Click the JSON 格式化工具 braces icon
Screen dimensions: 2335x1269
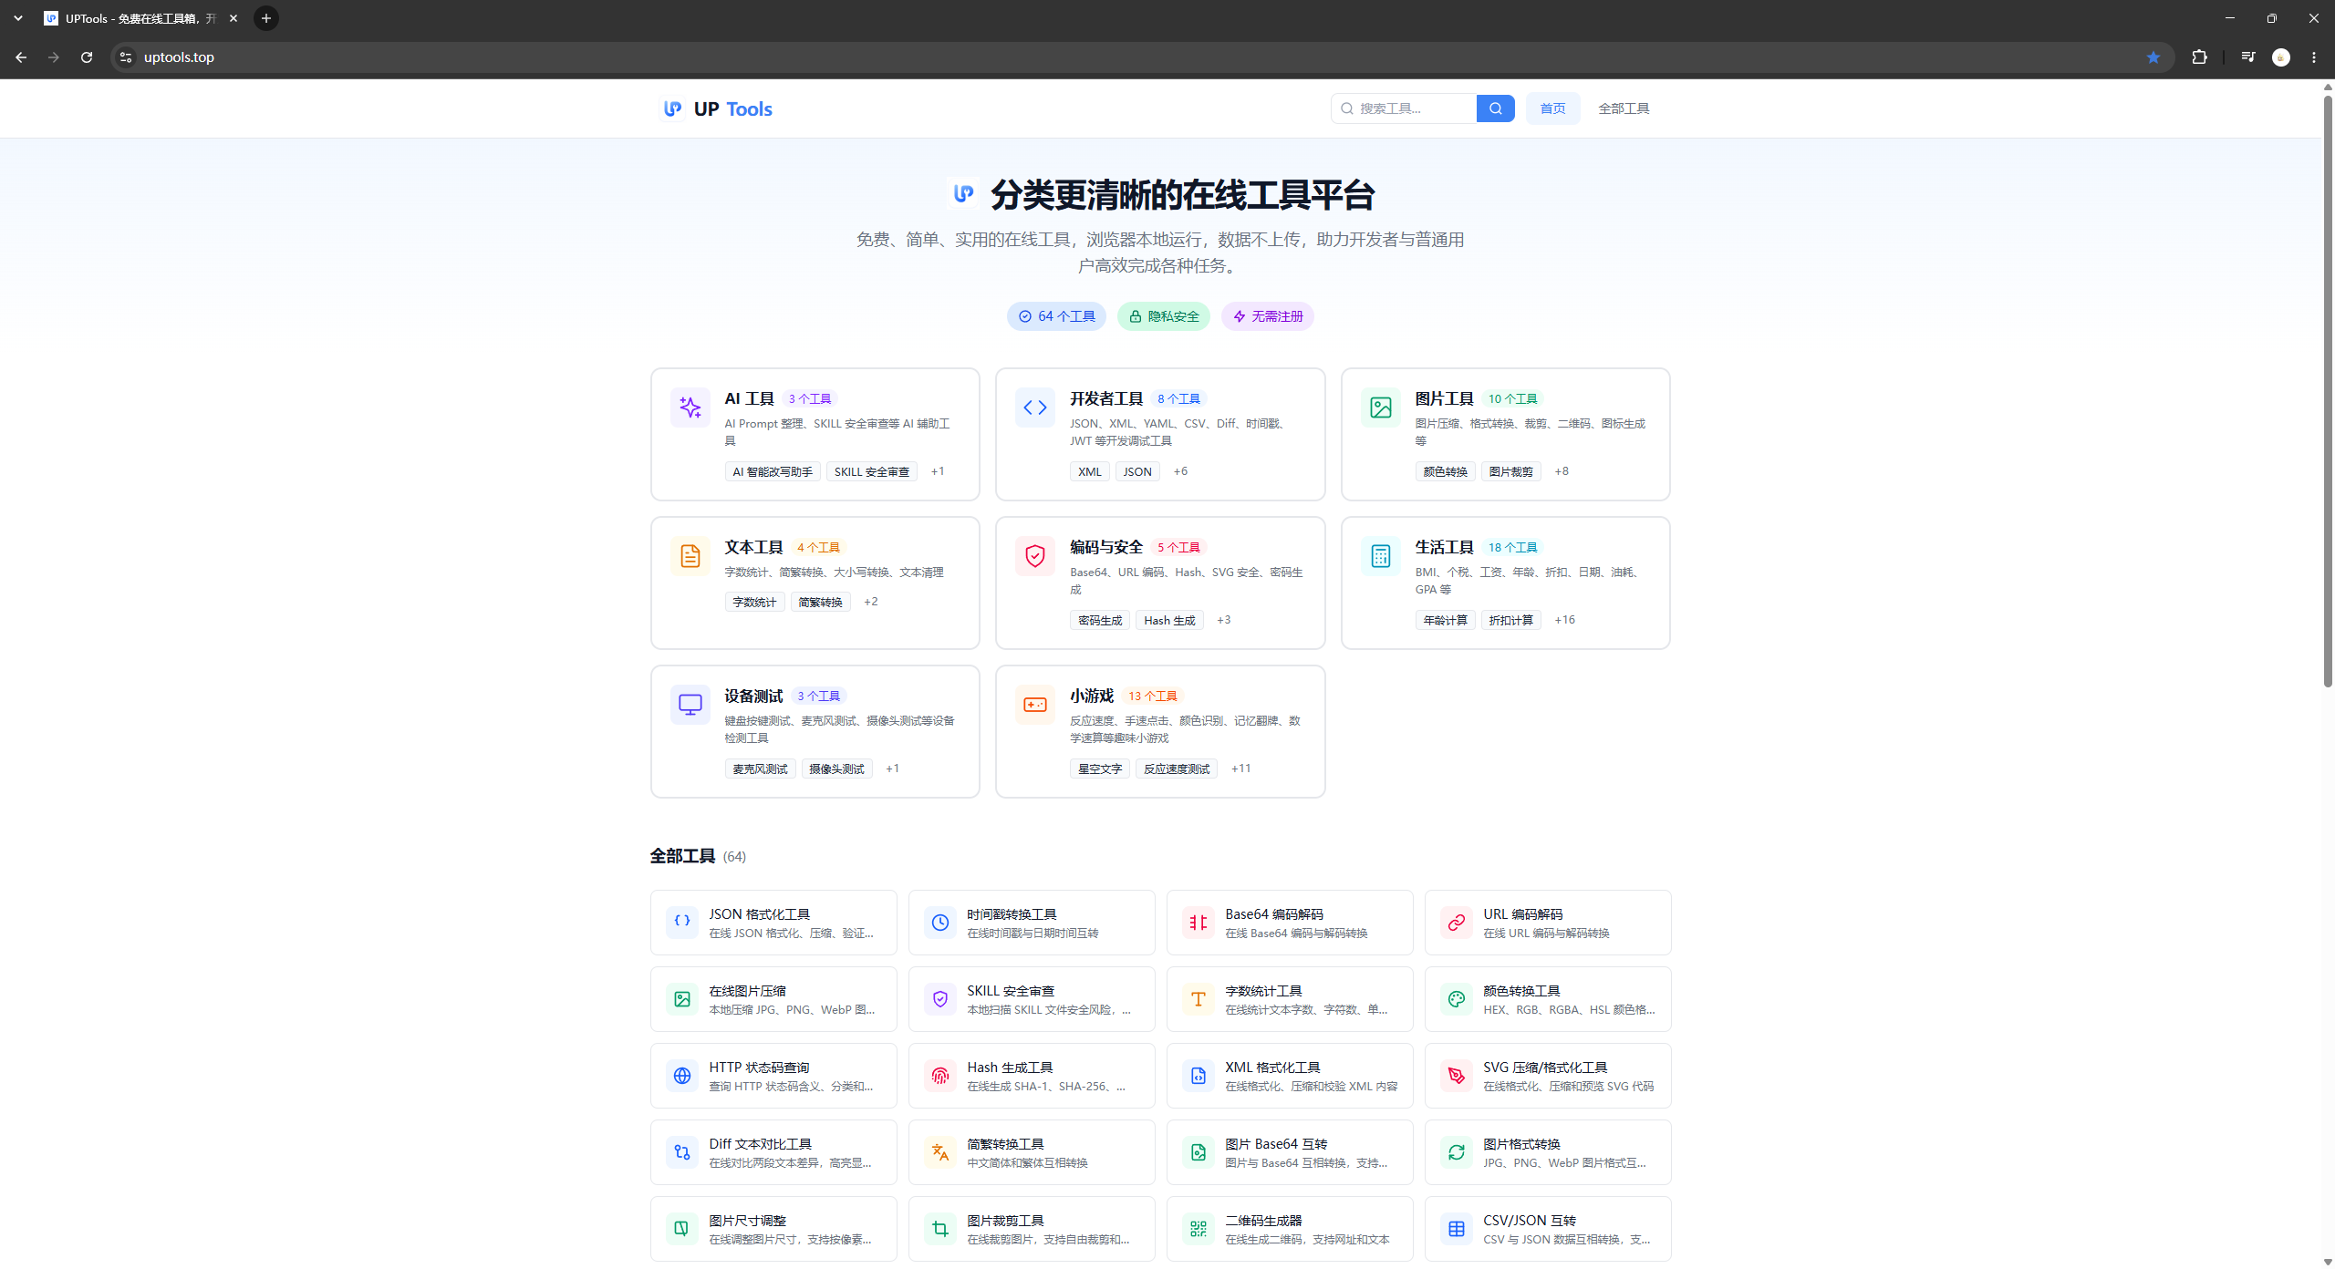[x=681, y=922]
